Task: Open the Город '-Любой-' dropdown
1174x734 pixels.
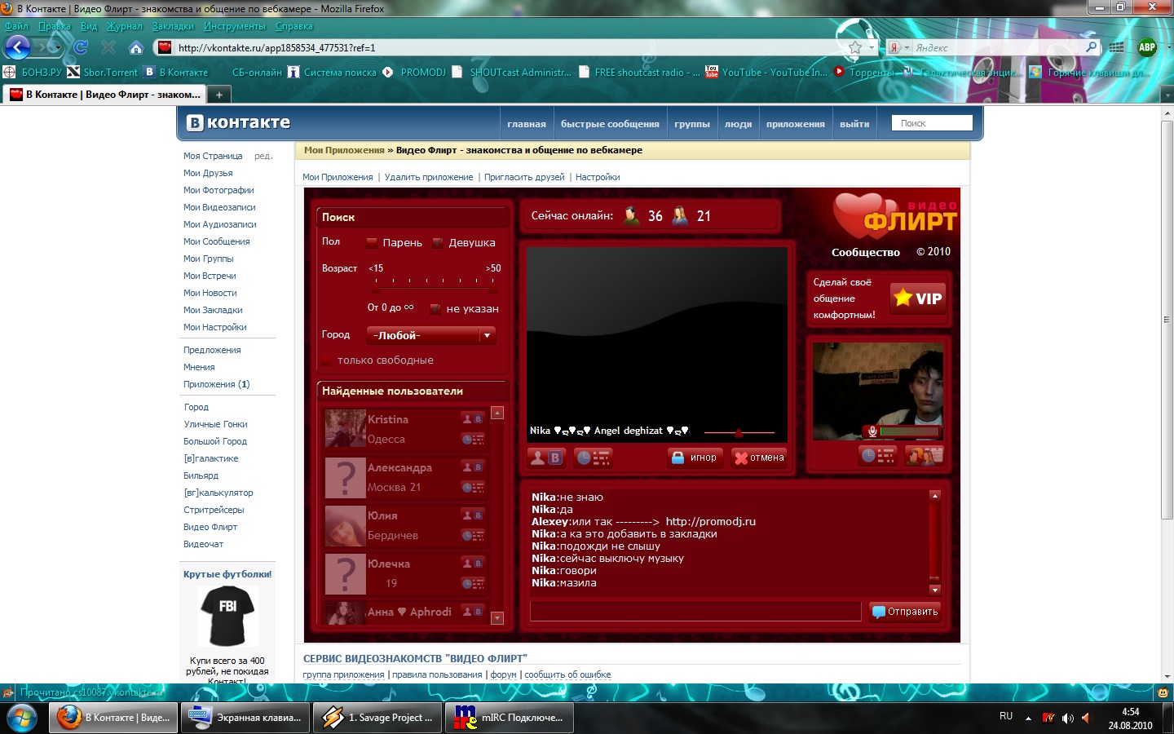Action: (431, 335)
